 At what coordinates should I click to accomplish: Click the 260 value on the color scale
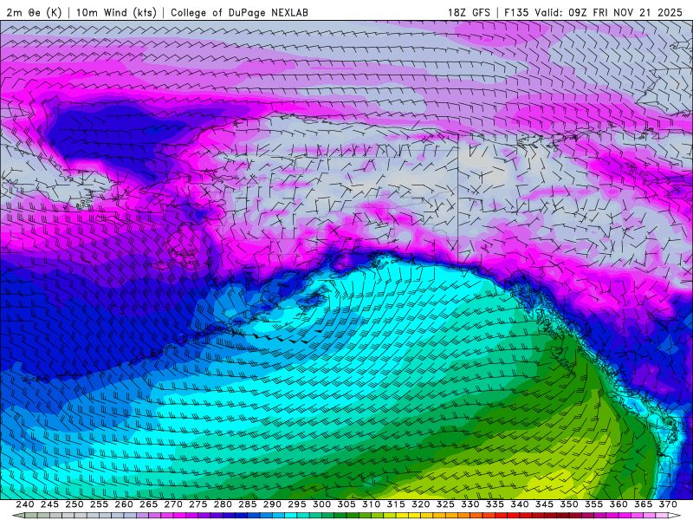[124, 504]
